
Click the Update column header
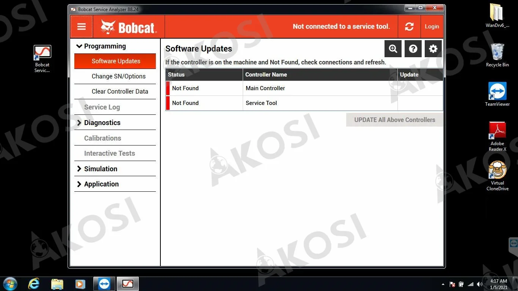(x=420, y=75)
